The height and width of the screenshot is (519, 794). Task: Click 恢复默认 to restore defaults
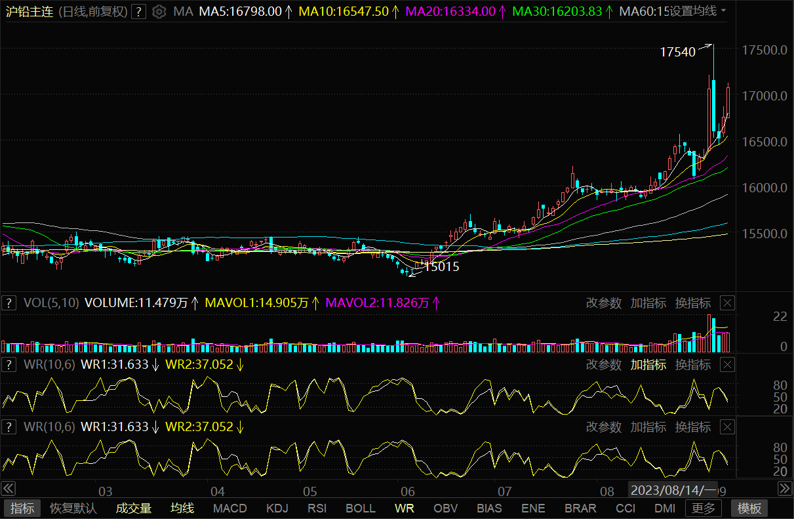coord(73,508)
